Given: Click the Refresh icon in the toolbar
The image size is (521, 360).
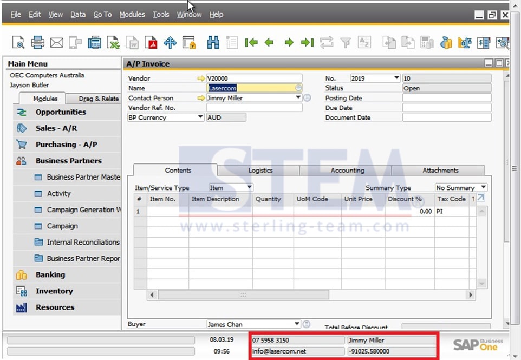Looking at the screenshot, I should click(327, 43).
